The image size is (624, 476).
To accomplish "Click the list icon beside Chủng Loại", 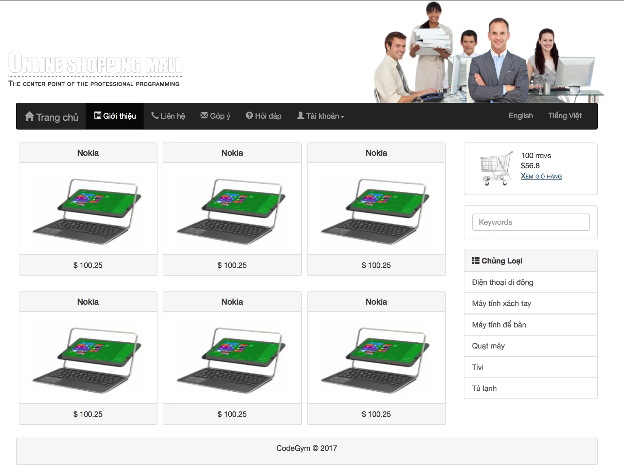I will click(x=475, y=260).
